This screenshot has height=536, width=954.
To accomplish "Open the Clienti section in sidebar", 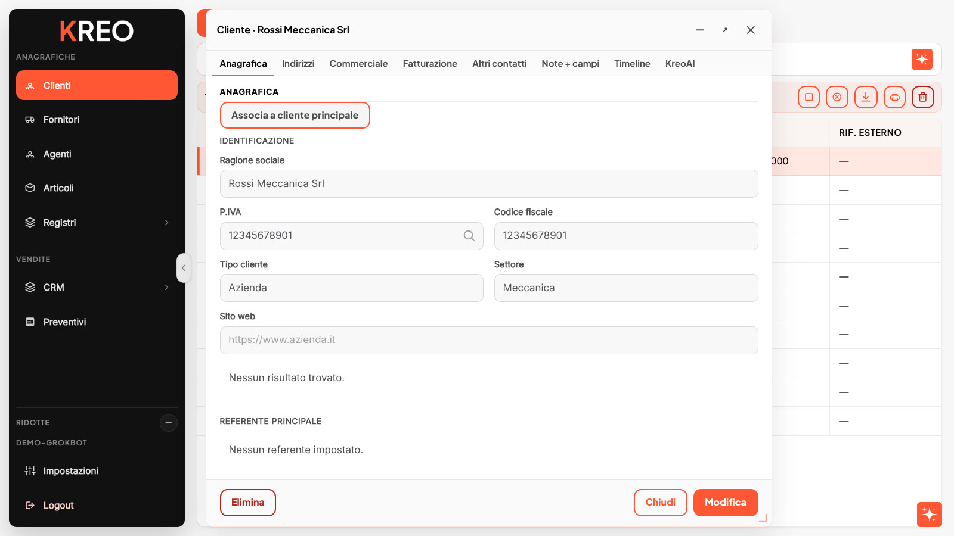I will coord(97,85).
